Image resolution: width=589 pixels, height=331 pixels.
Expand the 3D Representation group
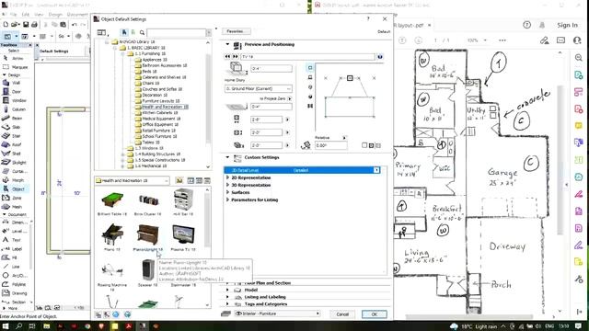point(227,185)
